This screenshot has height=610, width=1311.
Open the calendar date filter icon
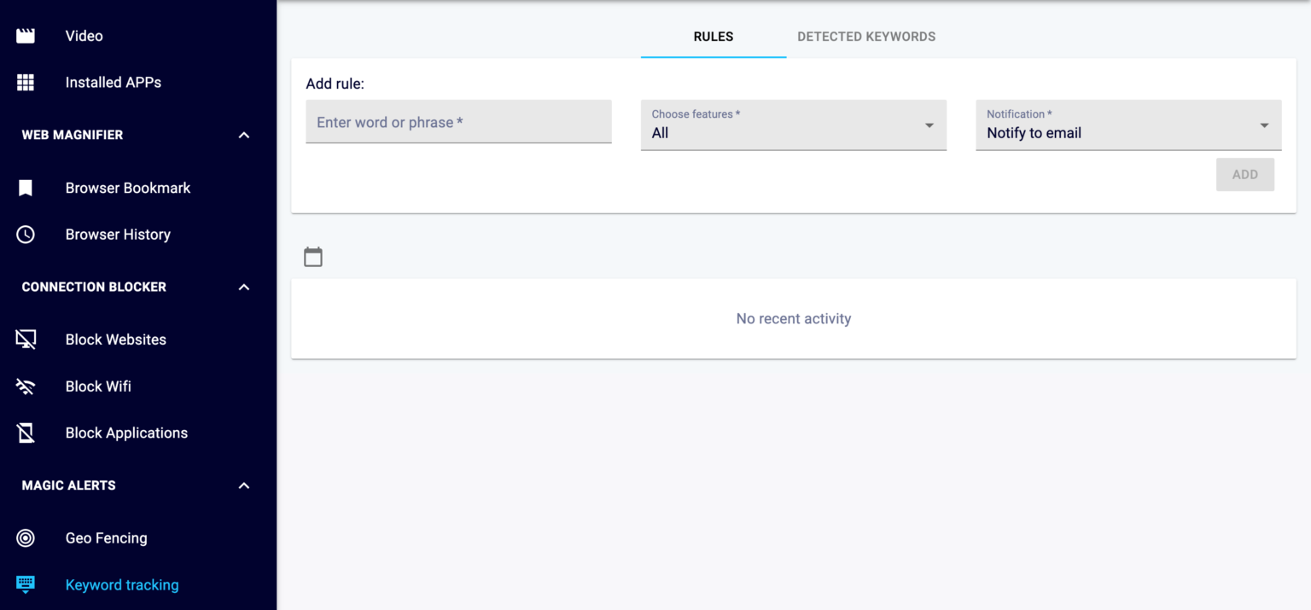click(x=312, y=256)
